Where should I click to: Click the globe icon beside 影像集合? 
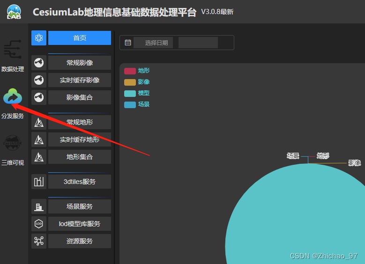(39, 97)
